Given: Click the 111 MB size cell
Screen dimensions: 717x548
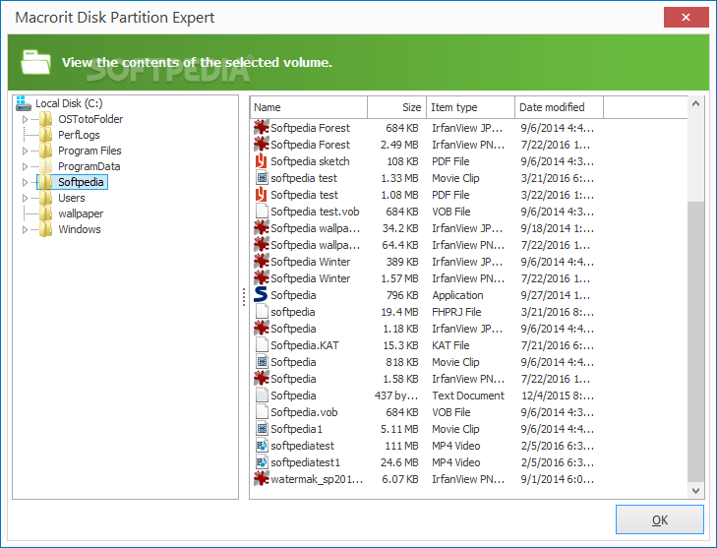Looking at the screenshot, I should 402,446.
